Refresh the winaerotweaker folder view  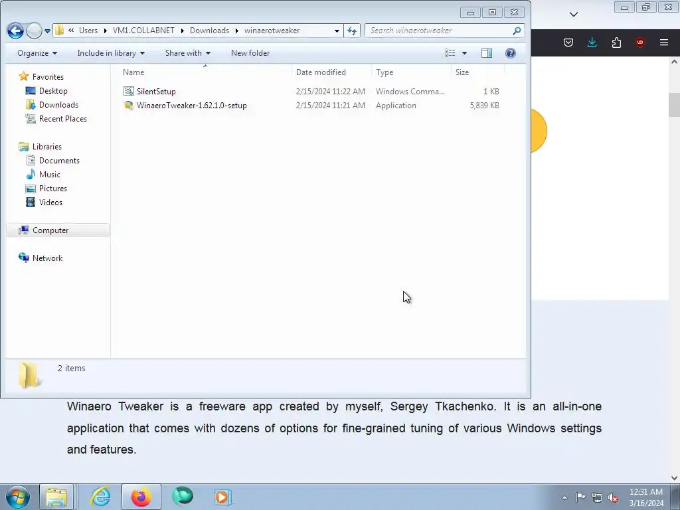tap(352, 31)
